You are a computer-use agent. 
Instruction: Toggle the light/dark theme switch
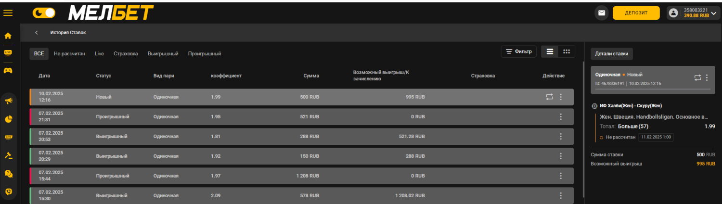click(44, 13)
